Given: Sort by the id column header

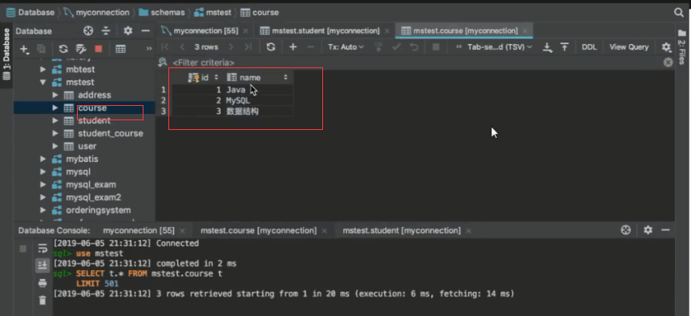Looking at the screenshot, I should (204, 78).
